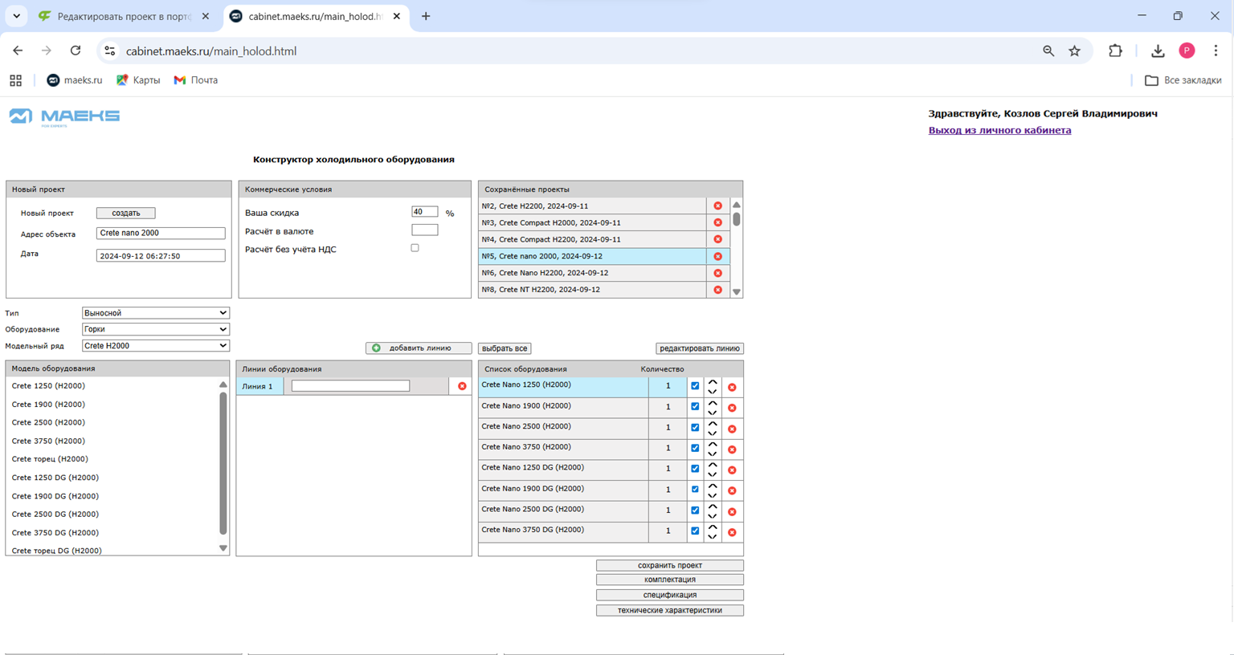Reload the page with the refresh icon
1234x655 pixels.
pyautogui.click(x=76, y=51)
